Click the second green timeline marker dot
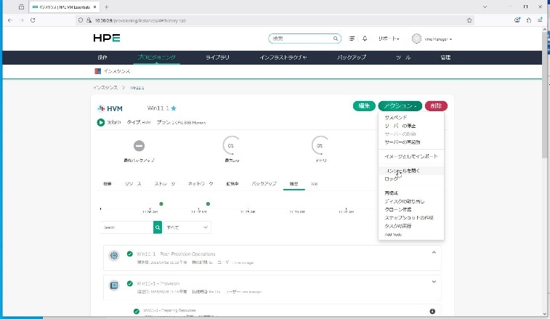Viewport: 550px width, 319px height. [x=209, y=203]
